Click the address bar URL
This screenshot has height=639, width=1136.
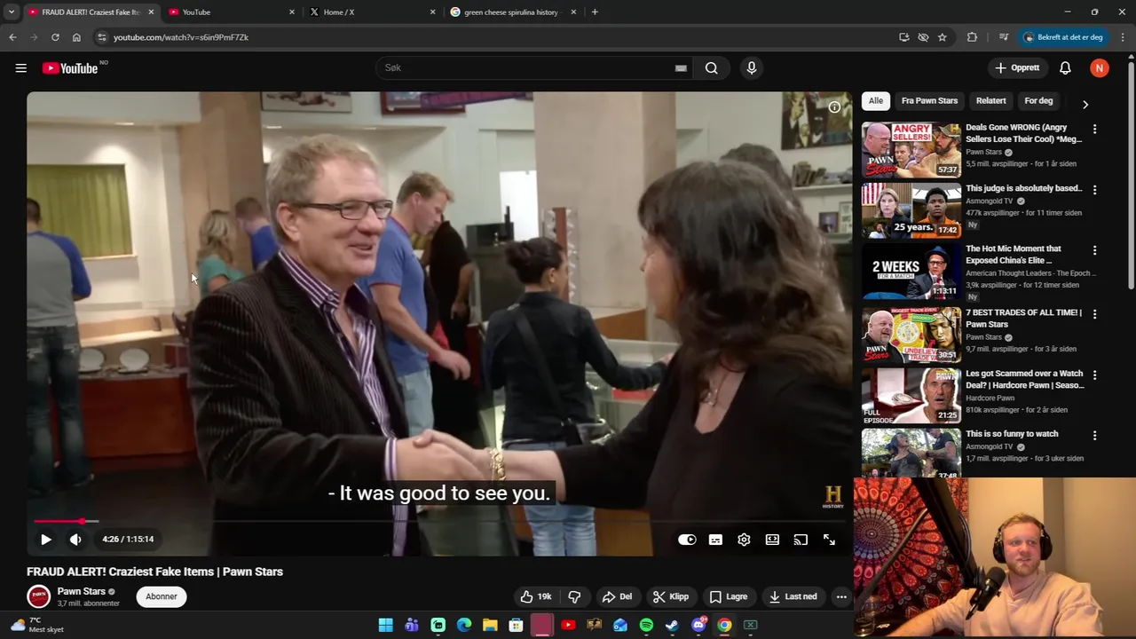pyautogui.click(x=181, y=37)
